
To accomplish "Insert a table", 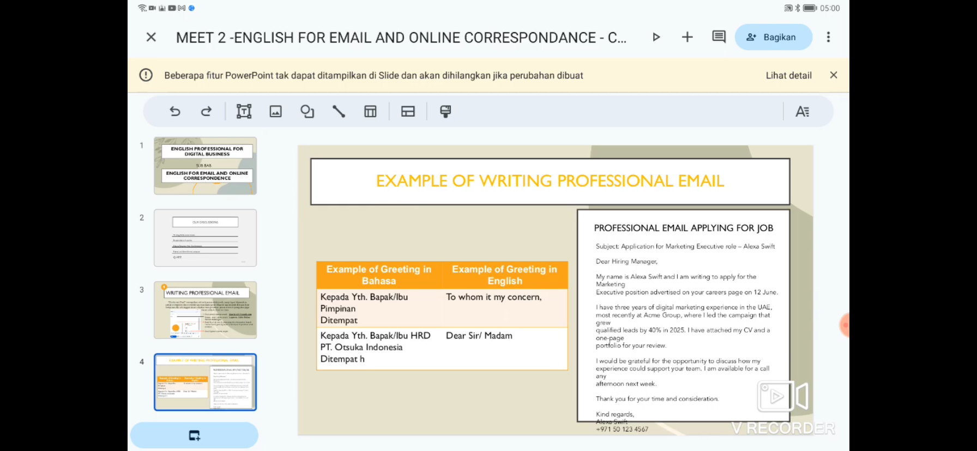I will (370, 112).
